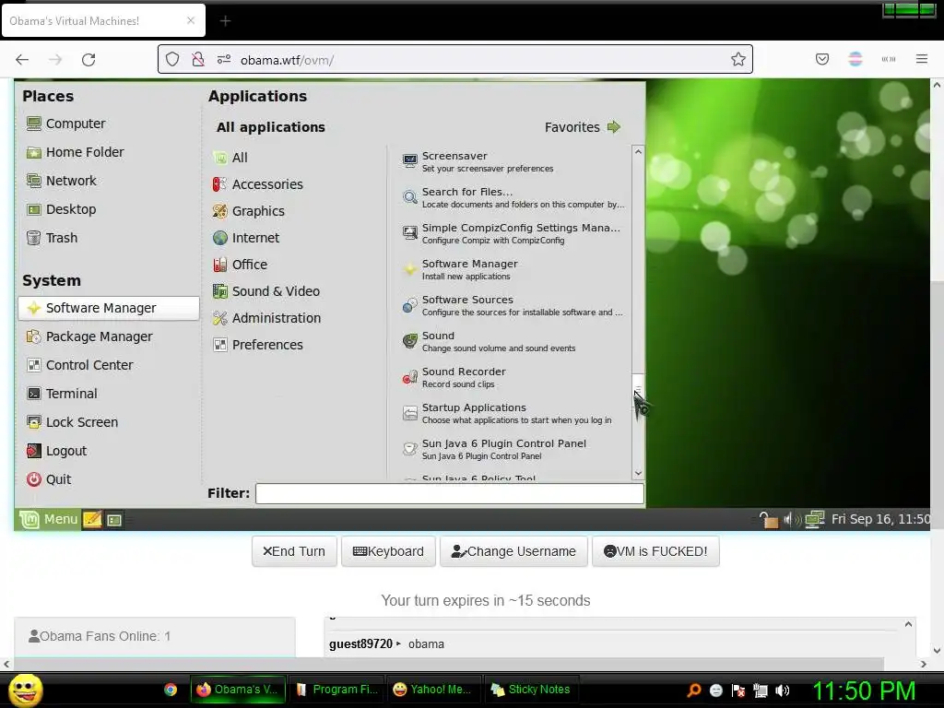This screenshot has height=708, width=944.
Task: Select the Accessories category
Action: pyautogui.click(x=258, y=184)
